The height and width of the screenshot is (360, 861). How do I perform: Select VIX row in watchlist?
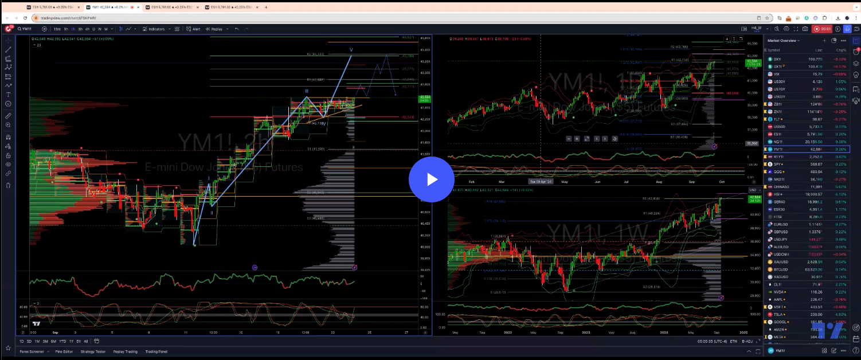pos(808,74)
